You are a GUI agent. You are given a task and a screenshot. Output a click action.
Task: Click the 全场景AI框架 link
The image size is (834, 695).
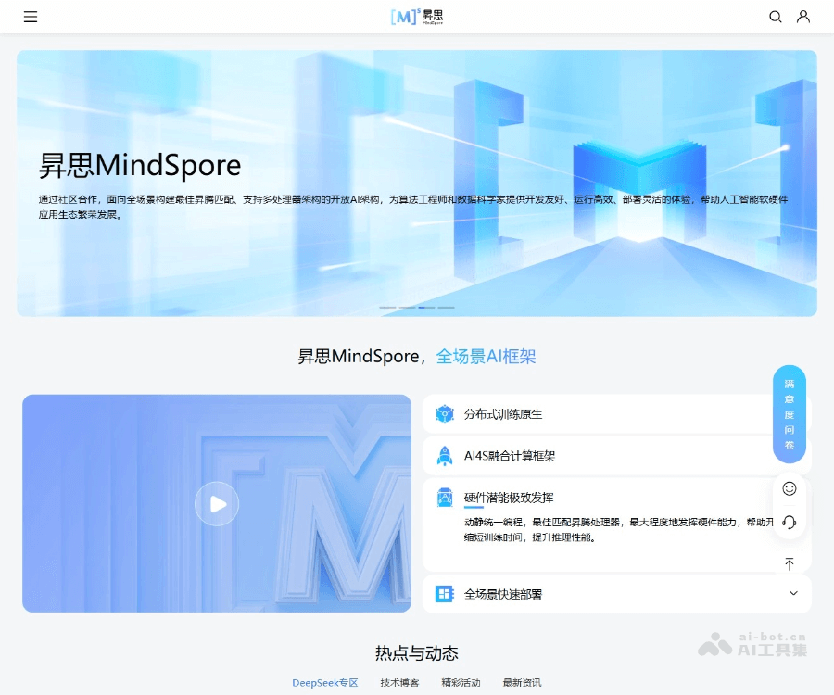tap(486, 357)
